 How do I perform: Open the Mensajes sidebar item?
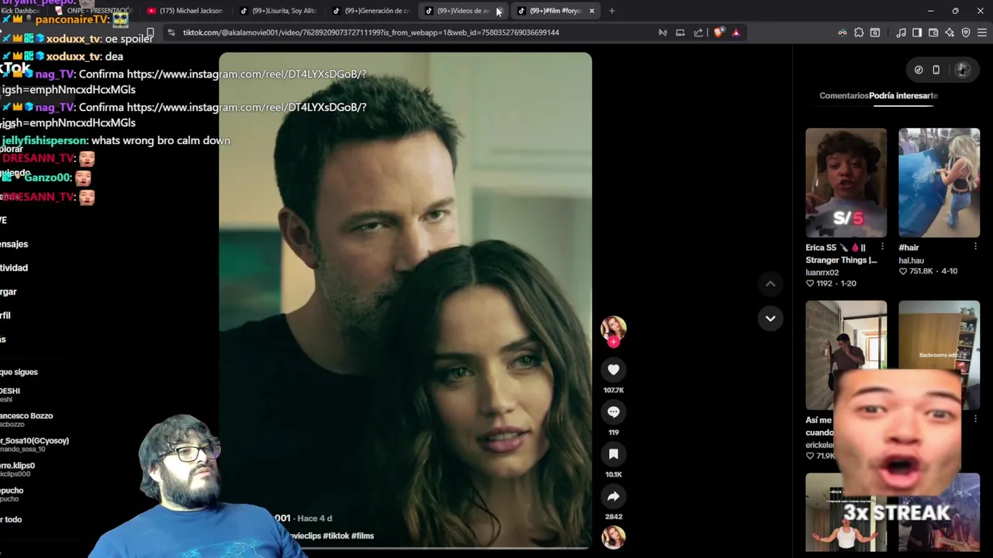(x=13, y=244)
